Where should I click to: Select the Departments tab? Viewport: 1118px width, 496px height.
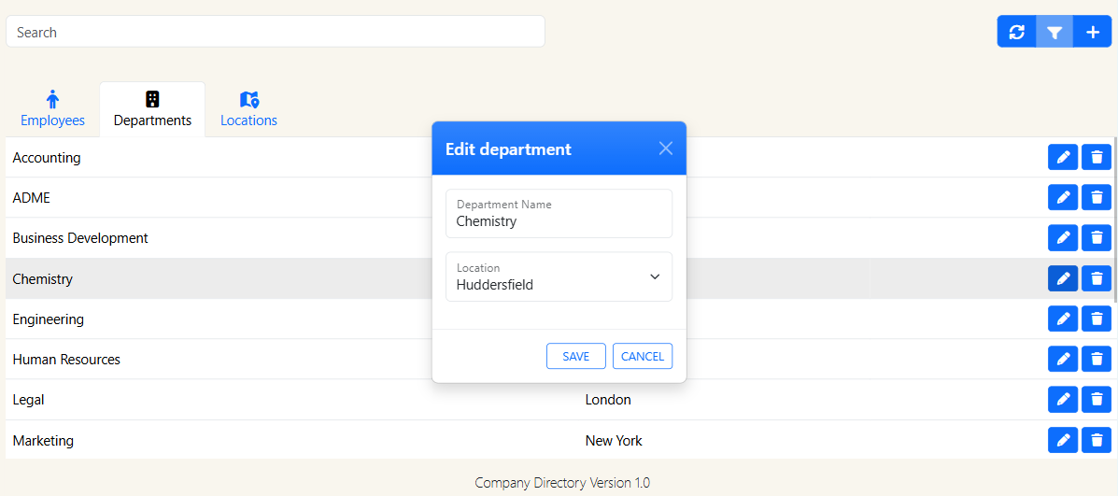(152, 109)
